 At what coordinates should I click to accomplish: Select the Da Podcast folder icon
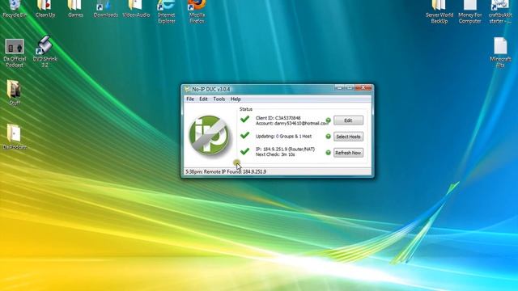15,137
